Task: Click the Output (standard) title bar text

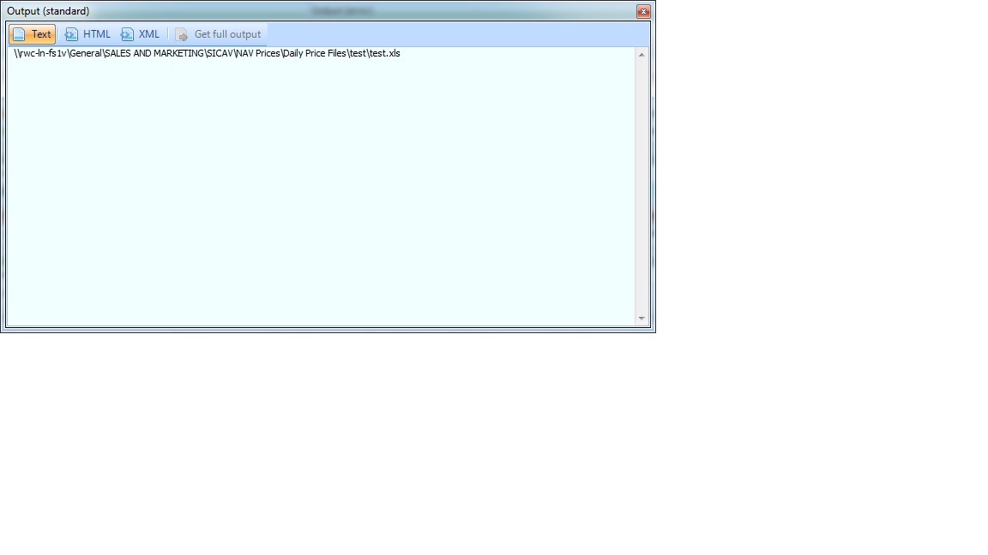Action: (48, 11)
